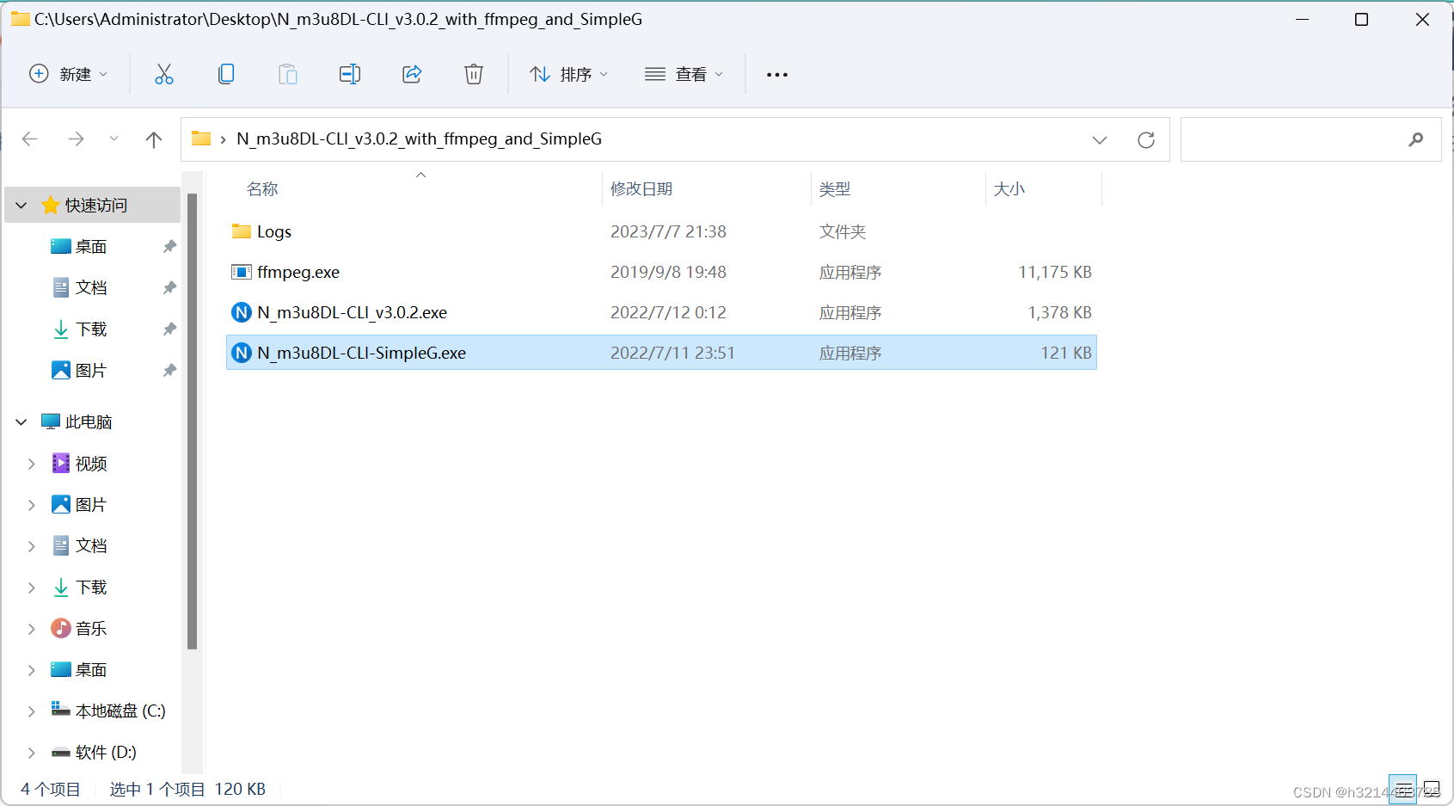Unpin 图片 from quick access
This screenshot has height=806, width=1454.
pos(169,369)
